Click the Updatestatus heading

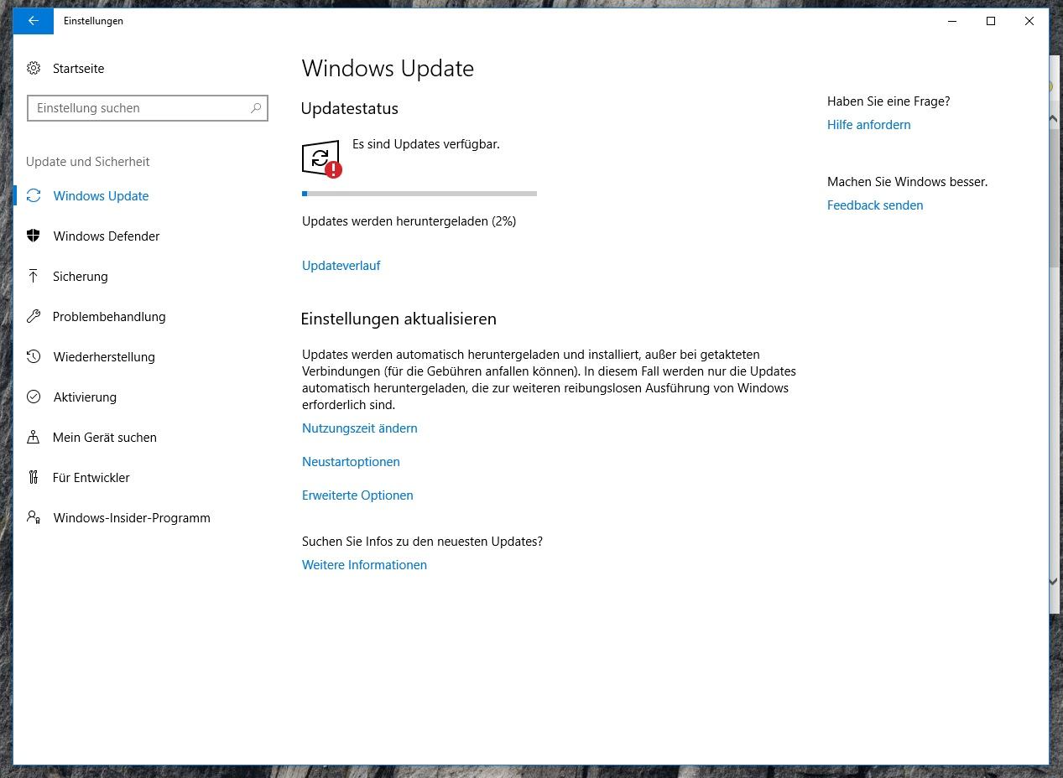pyautogui.click(x=350, y=109)
